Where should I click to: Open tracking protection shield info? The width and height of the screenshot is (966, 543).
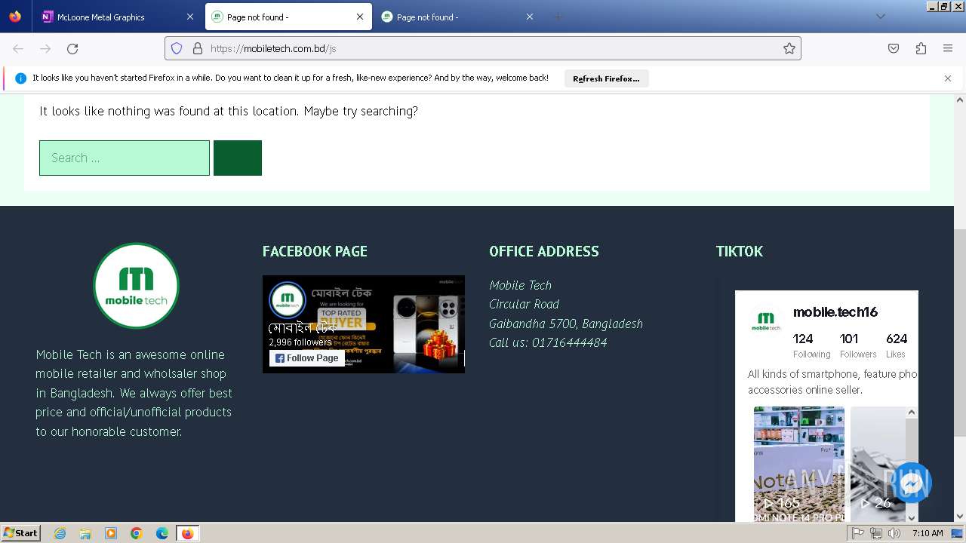[177, 48]
